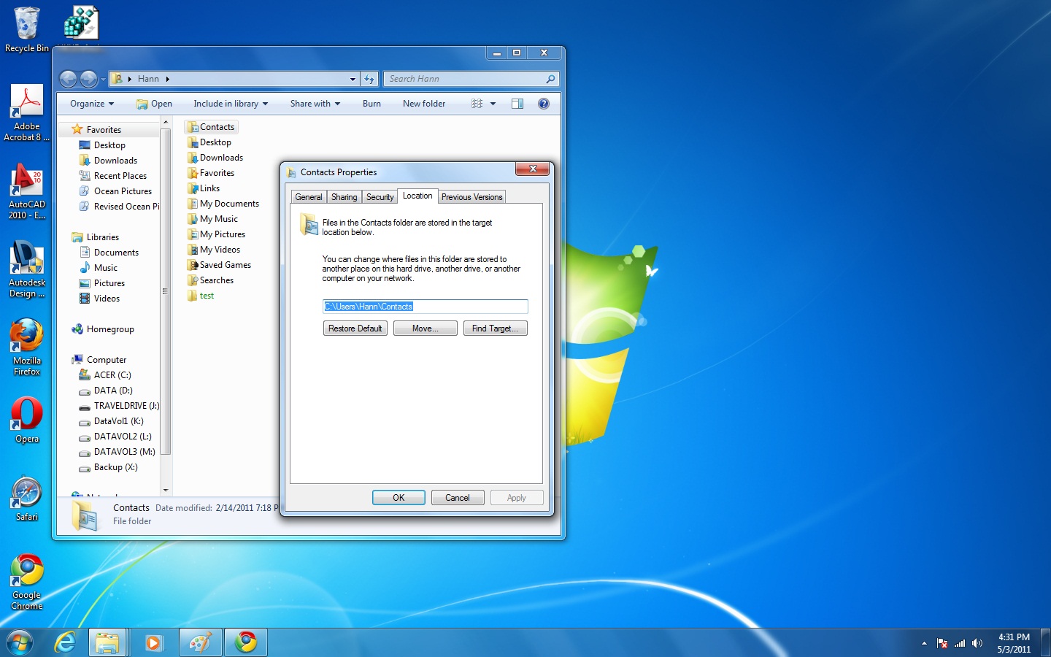Viewport: 1051px width, 657px height.
Task: Click the refresh button beside address bar
Action: coord(369,79)
